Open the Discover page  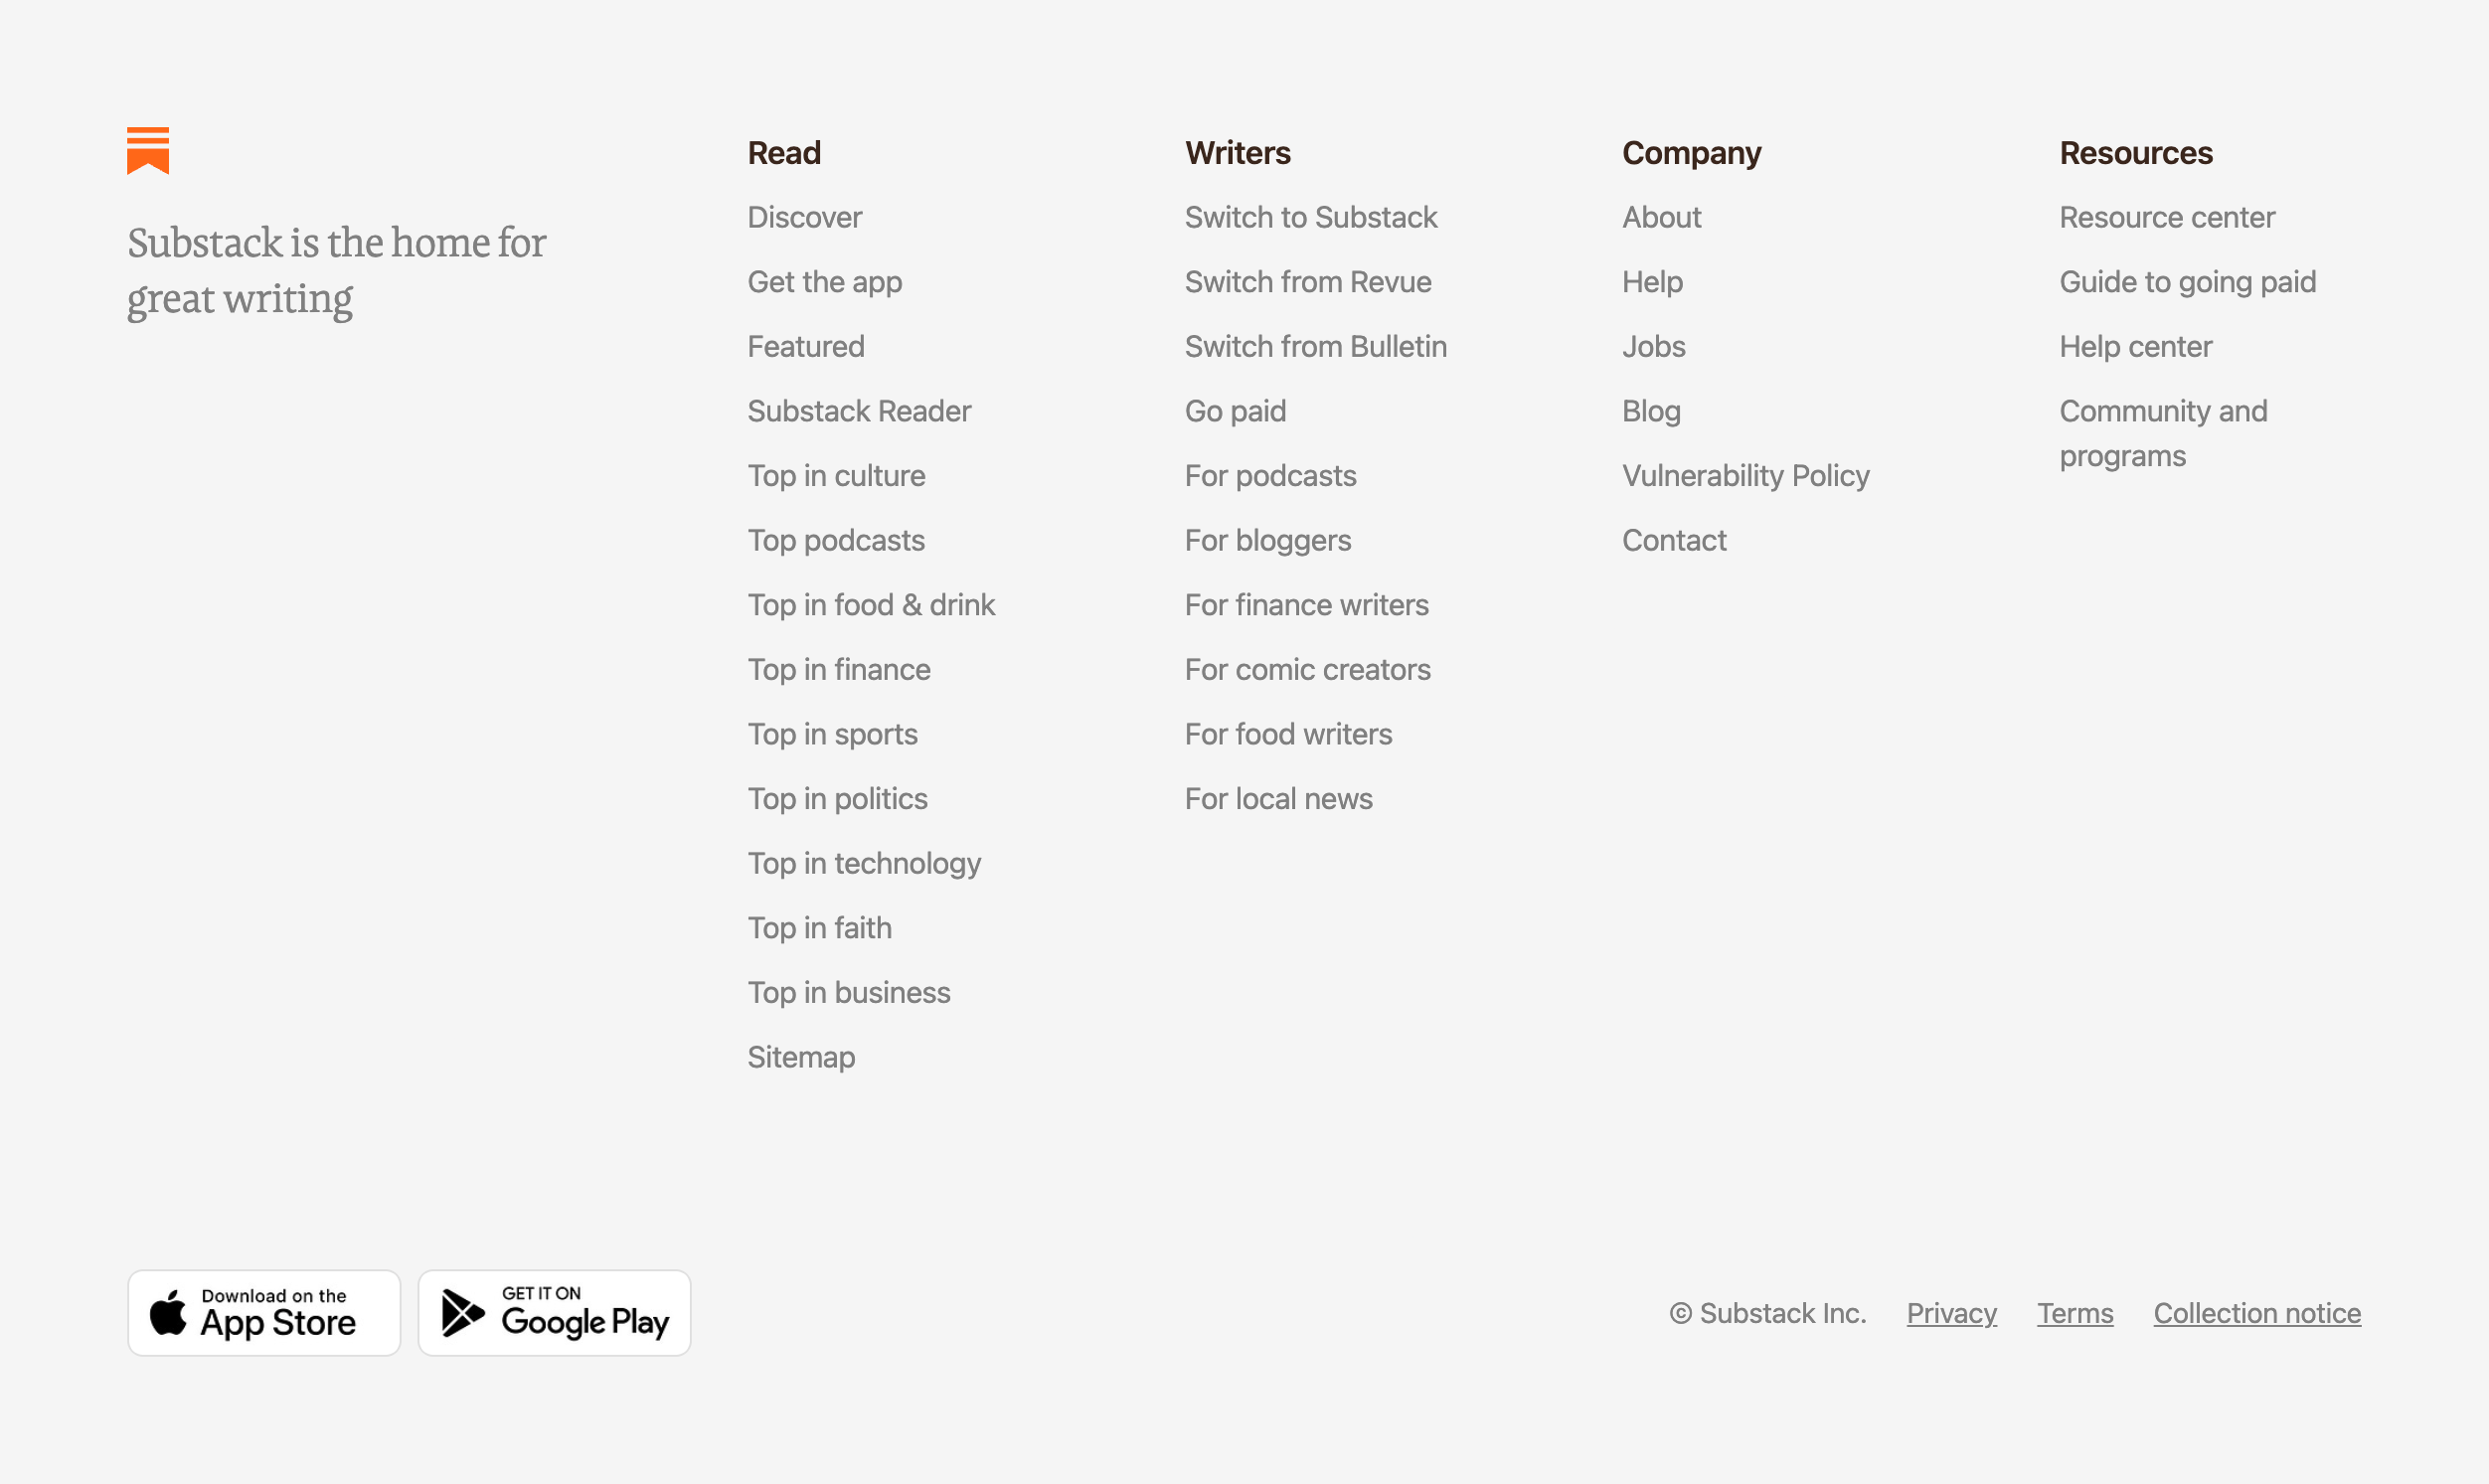804,217
